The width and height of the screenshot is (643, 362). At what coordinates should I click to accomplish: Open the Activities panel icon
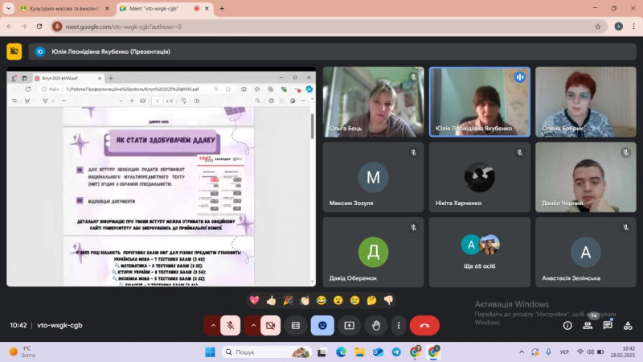tap(628, 325)
